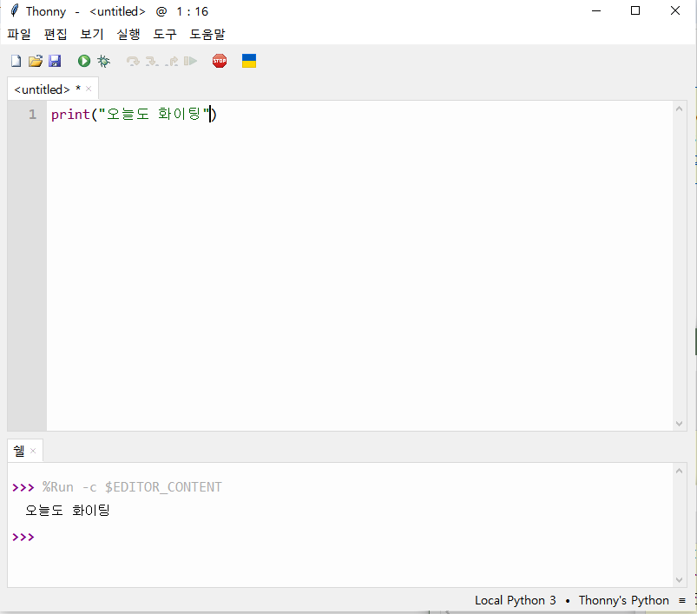Click the Resume debug icon

191,61
